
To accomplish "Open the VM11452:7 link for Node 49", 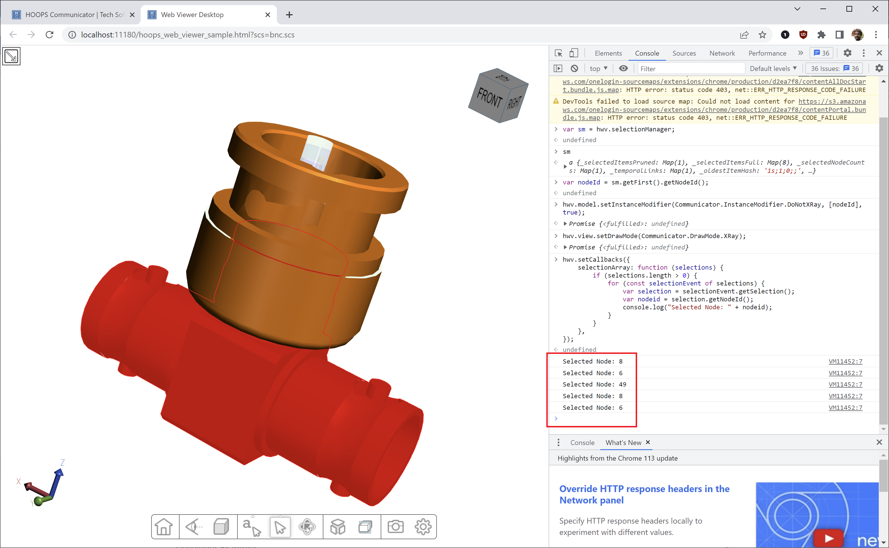I will click(x=845, y=385).
